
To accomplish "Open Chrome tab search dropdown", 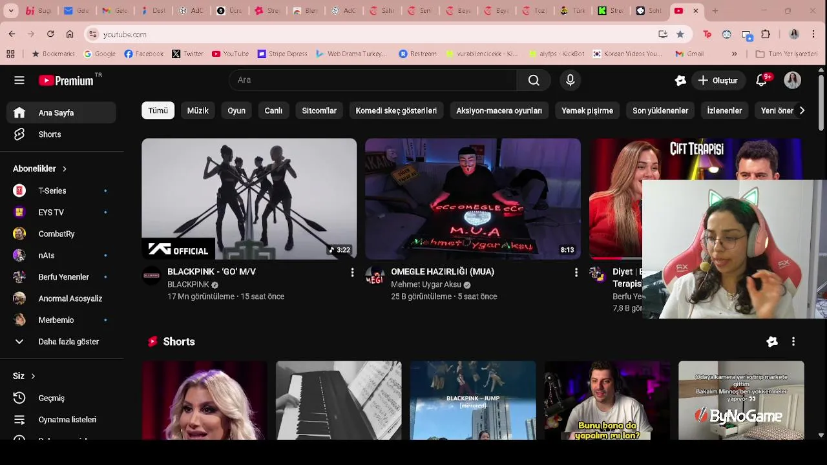I will [10, 11].
